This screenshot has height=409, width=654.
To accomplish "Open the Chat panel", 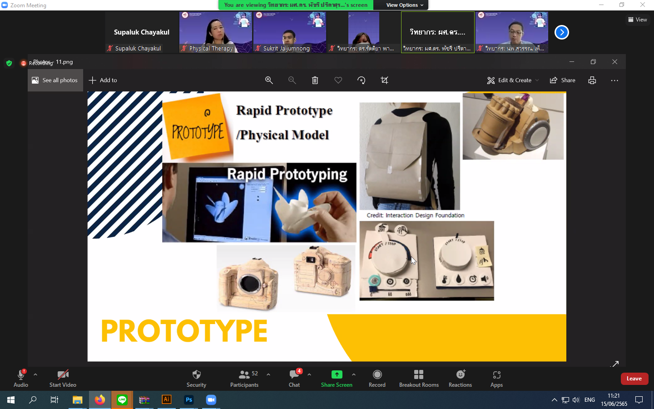I will (294, 378).
